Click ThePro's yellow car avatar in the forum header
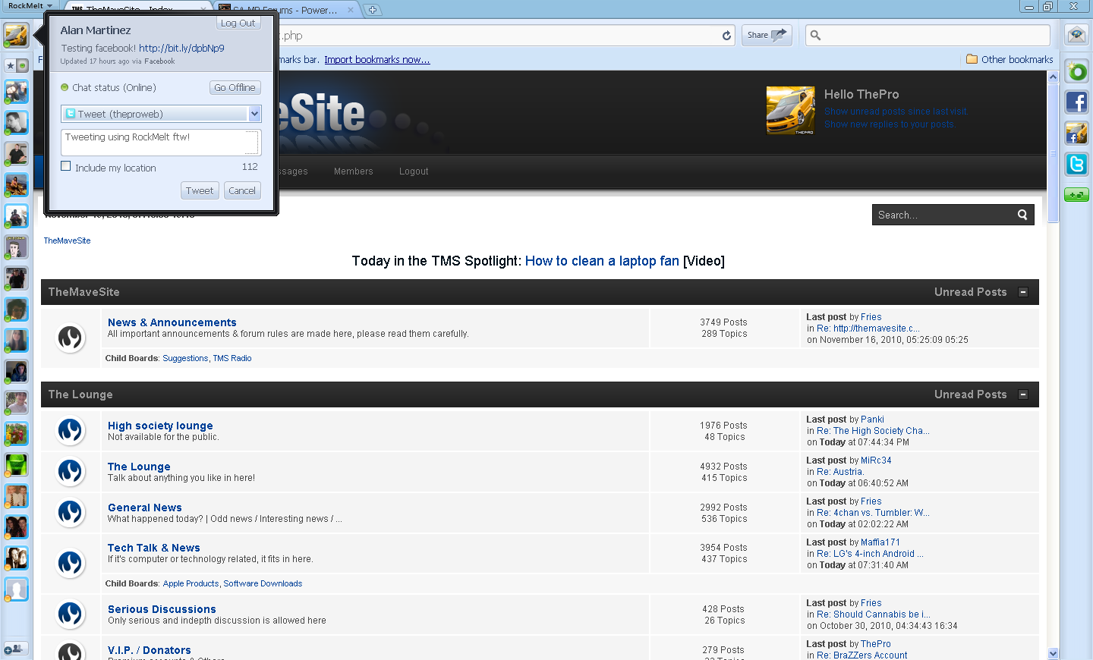The width and height of the screenshot is (1093, 660). coord(790,111)
